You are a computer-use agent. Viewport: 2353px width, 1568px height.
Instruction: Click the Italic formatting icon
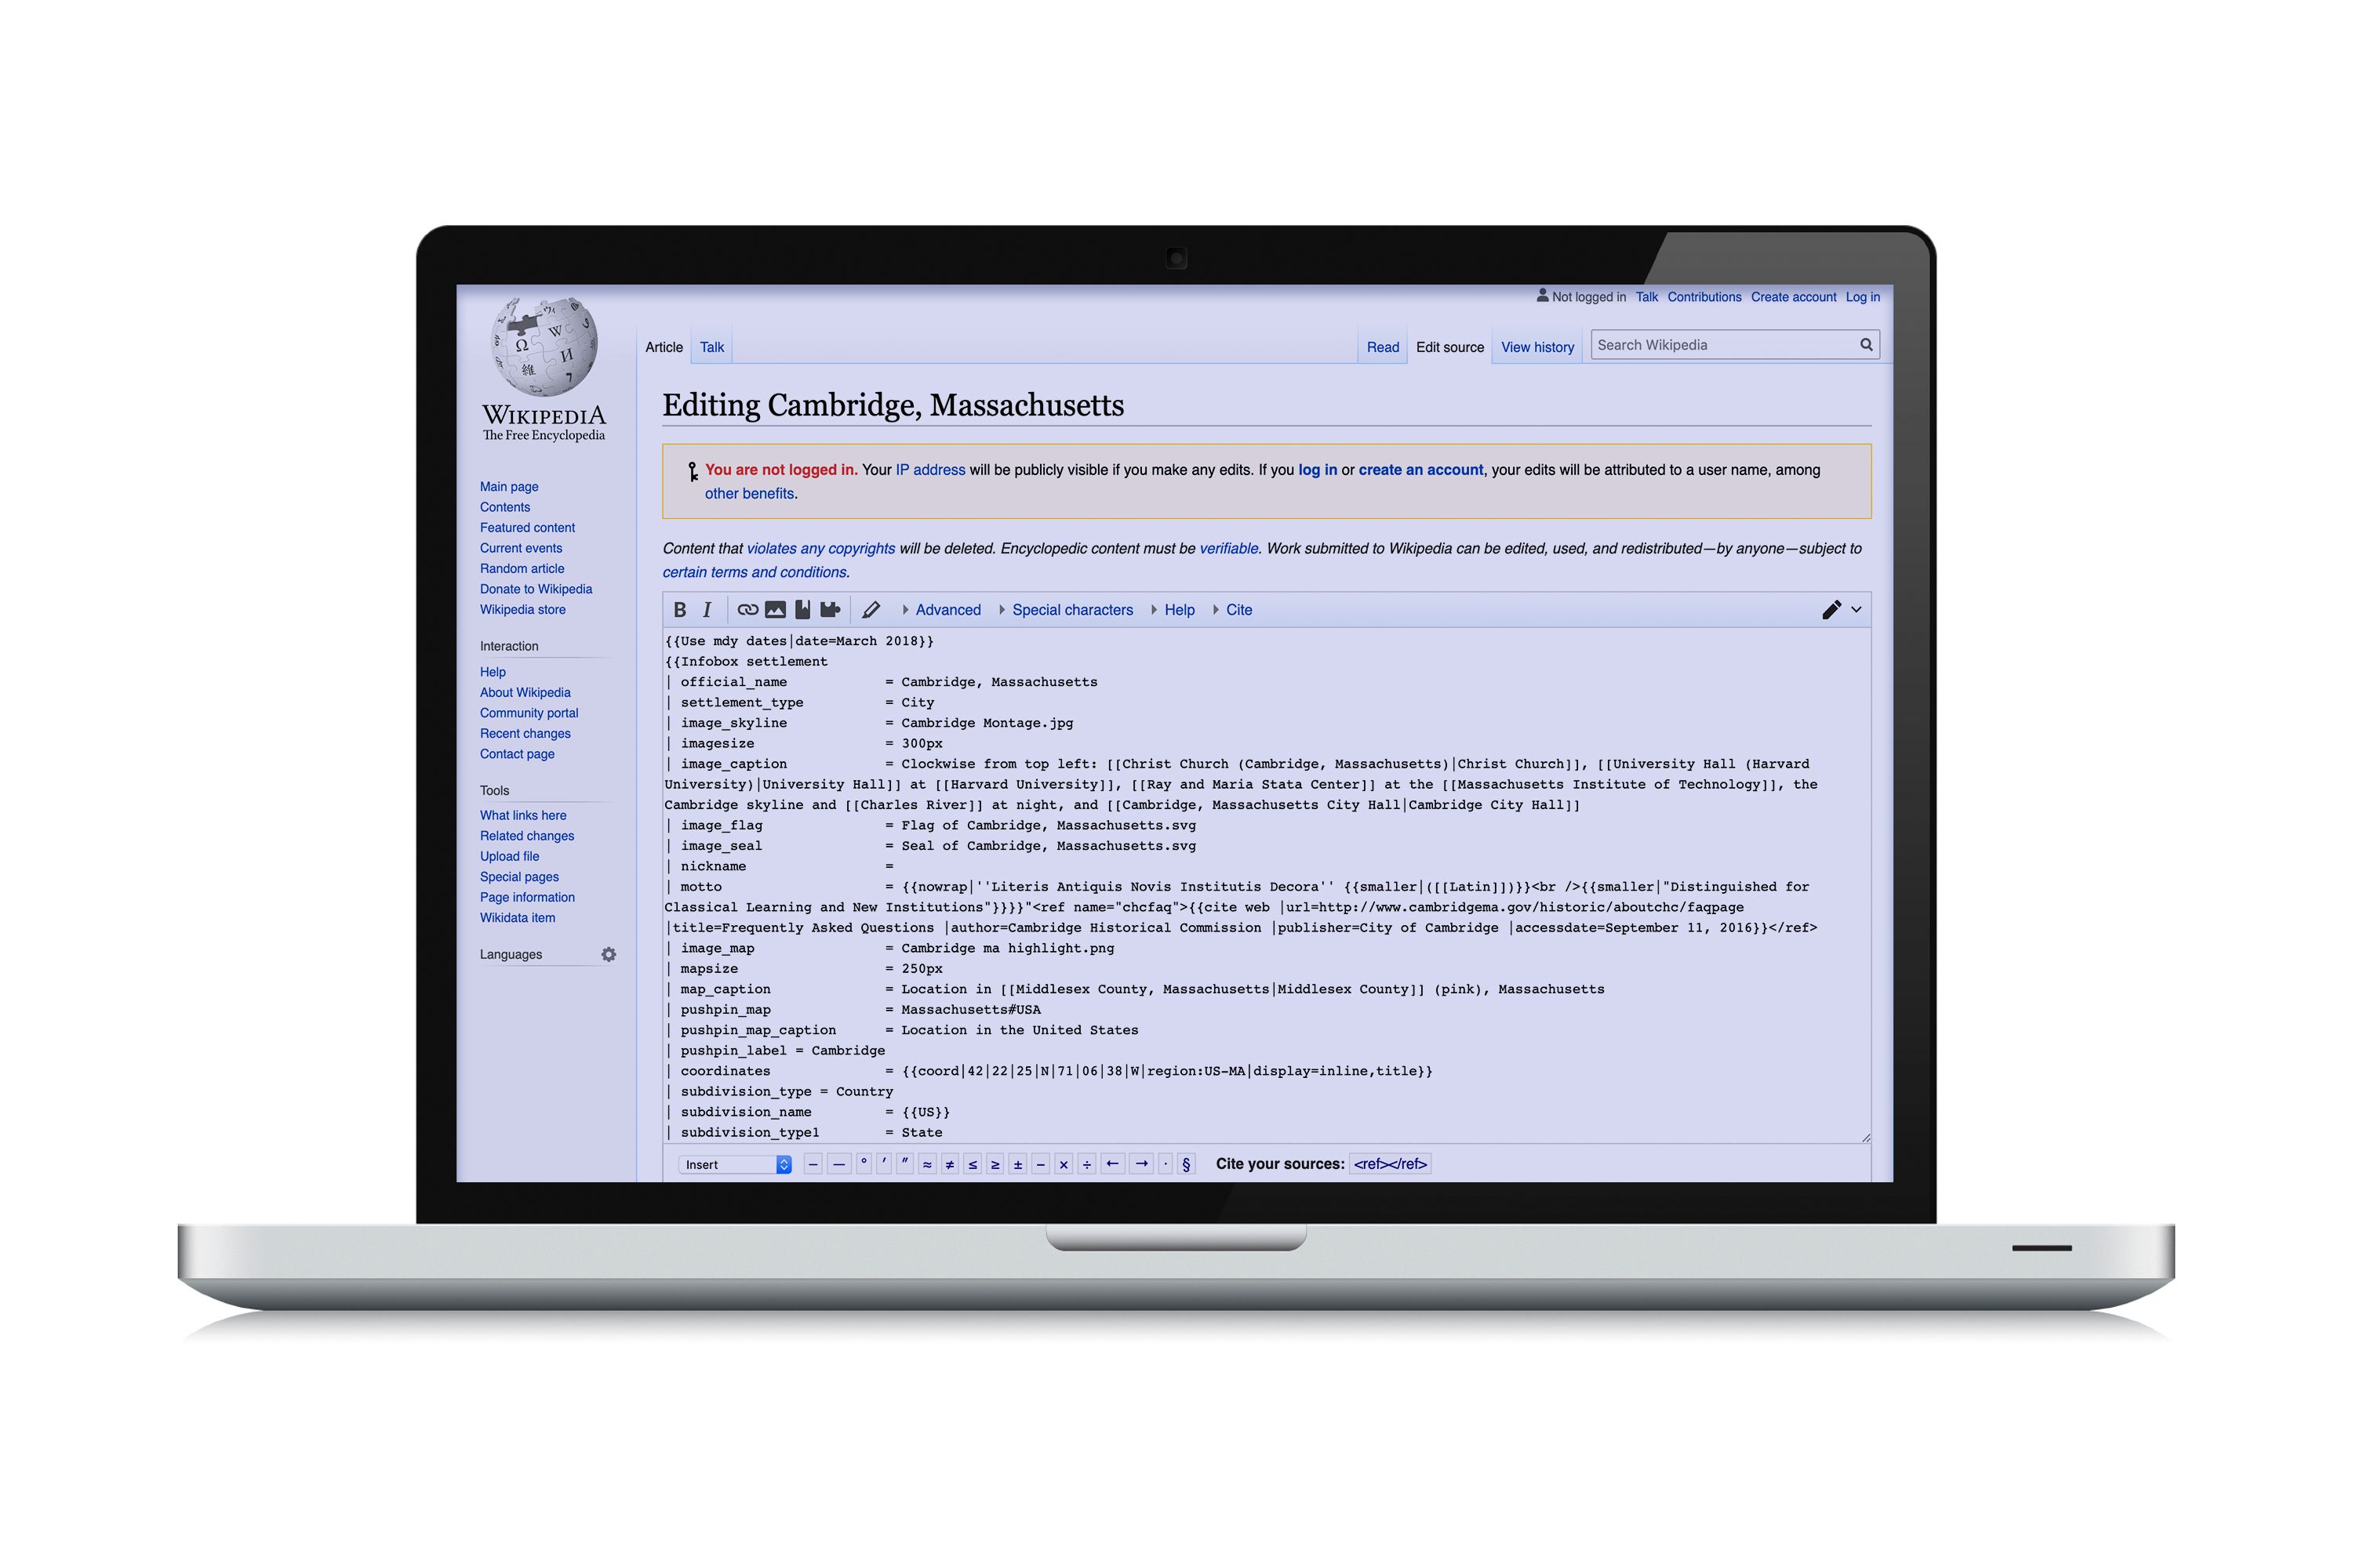point(704,609)
